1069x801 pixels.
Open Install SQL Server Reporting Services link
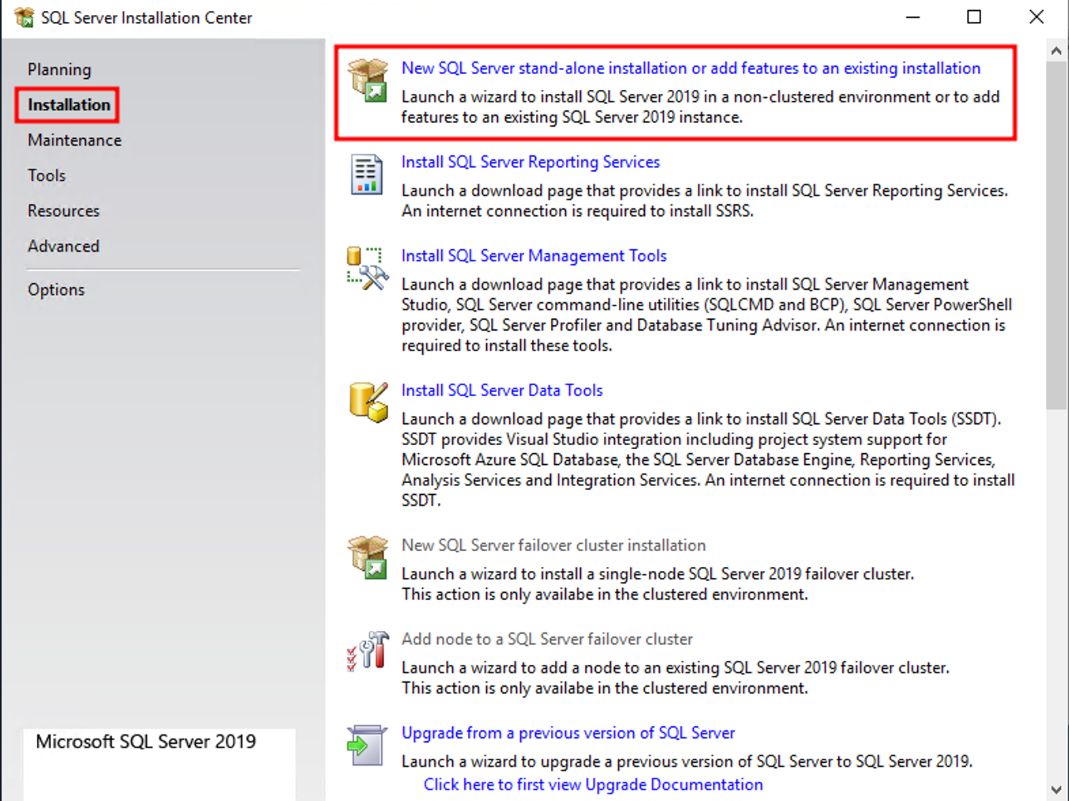pos(530,162)
